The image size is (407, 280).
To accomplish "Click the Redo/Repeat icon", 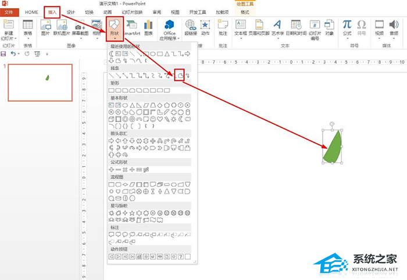I will pyautogui.click(x=27, y=54).
